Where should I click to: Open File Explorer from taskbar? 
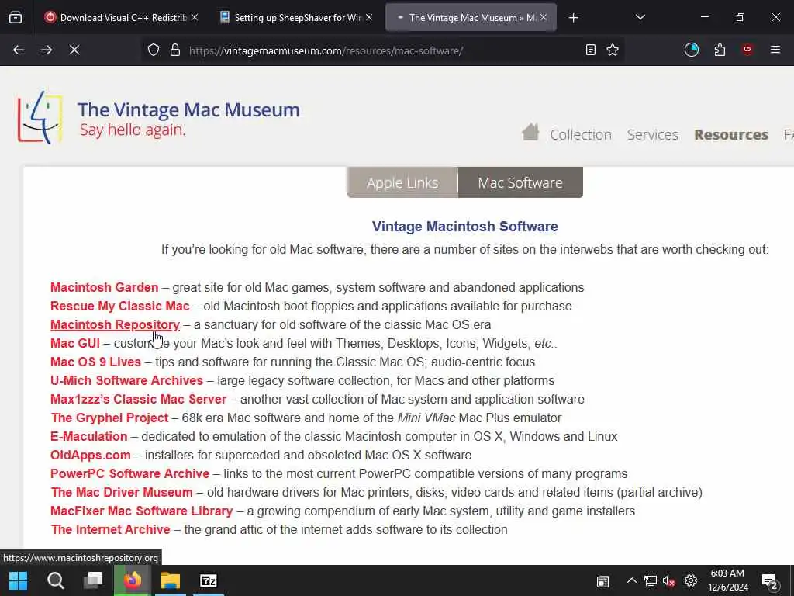pos(171,580)
